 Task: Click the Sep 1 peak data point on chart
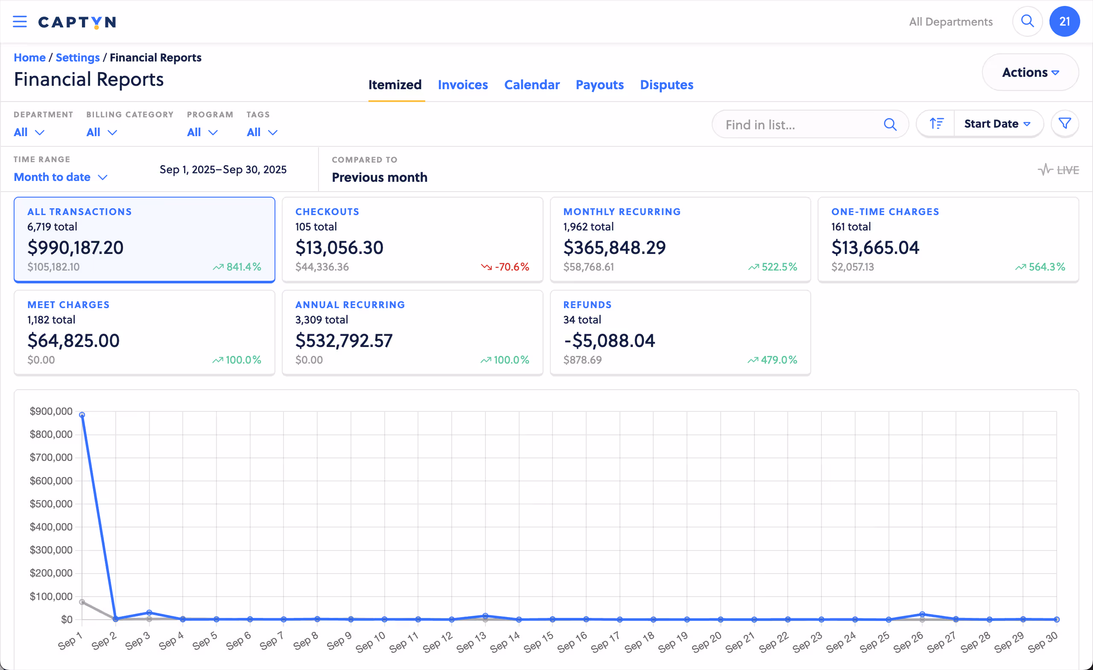[x=82, y=415]
